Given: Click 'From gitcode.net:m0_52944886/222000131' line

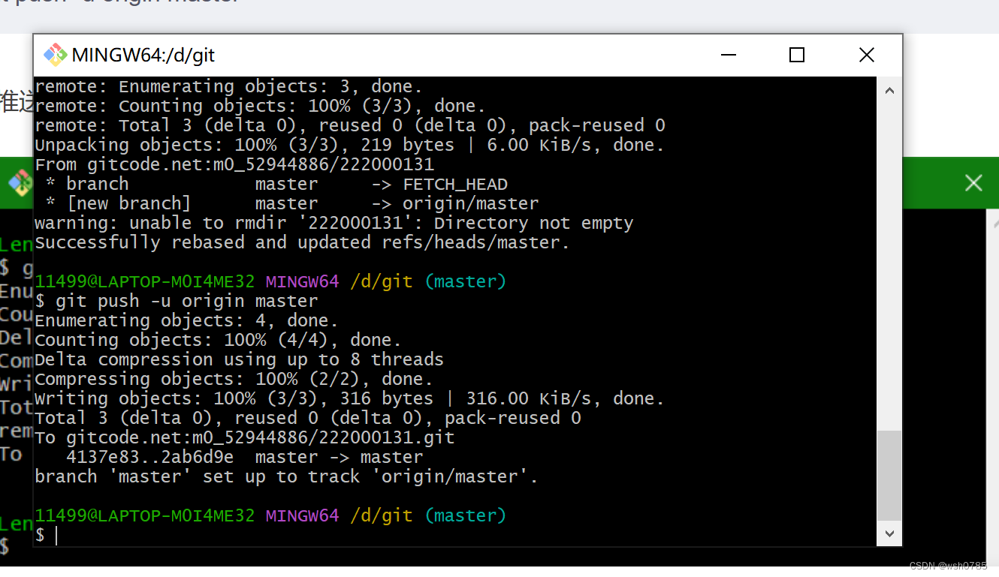Looking at the screenshot, I should (x=234, y=164).
